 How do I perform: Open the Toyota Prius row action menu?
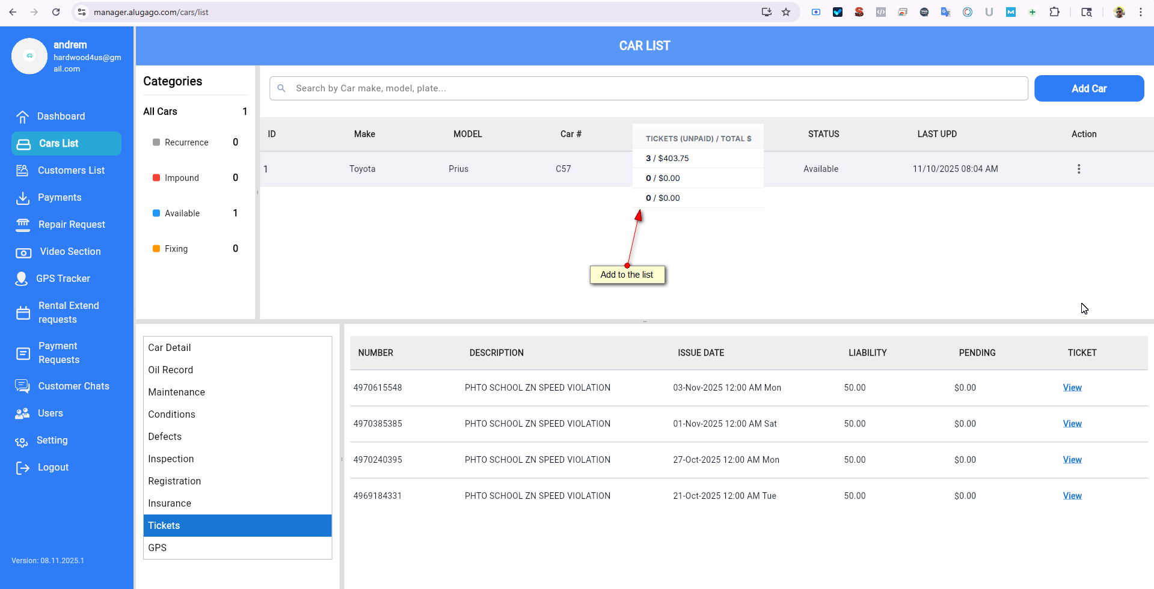coord(1079,169)
